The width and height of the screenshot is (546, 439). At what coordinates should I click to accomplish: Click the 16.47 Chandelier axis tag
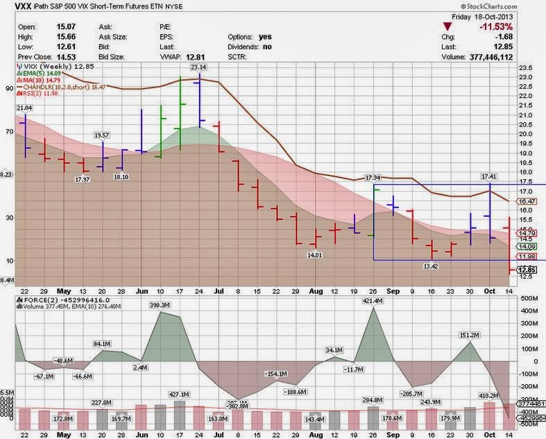pyautogui.click(x=527, y=201)
